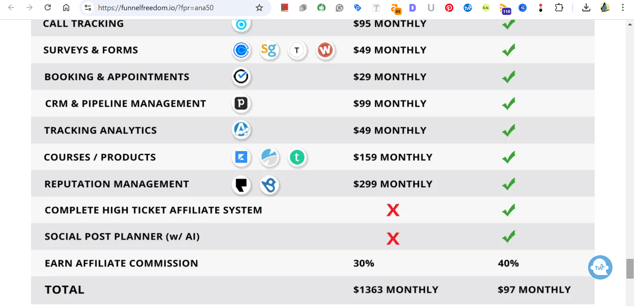The height and width of the screenshot is (306, 634).
Task: Click the SurveyGizmo 'Sg' logo
Action: (x=269, y=50)
